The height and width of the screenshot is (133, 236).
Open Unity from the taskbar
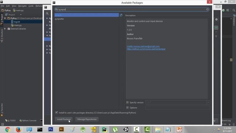(x=126, y=130)
